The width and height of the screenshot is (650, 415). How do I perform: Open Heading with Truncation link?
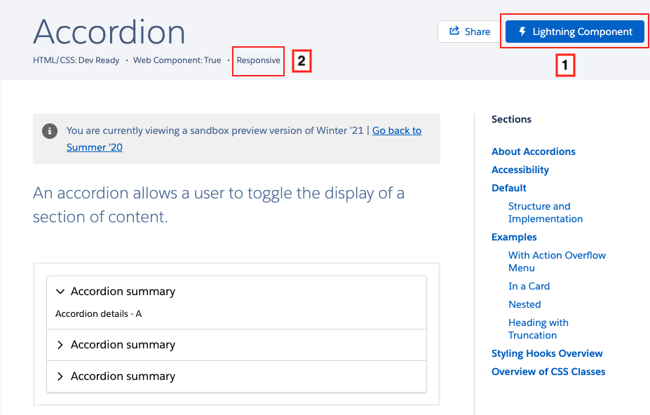click(x=539, y=329)
